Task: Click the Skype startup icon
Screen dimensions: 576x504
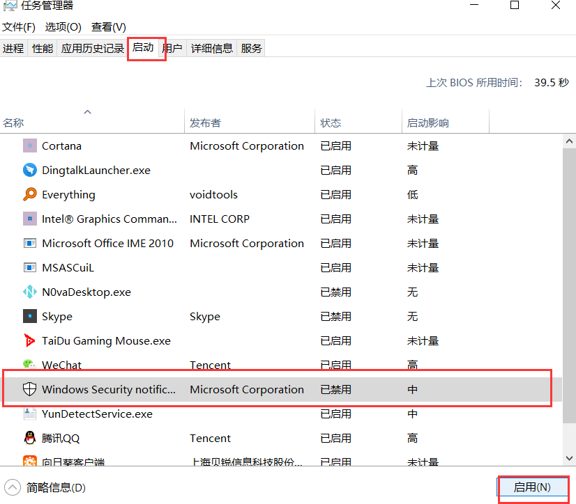Action: coord(29,317)
